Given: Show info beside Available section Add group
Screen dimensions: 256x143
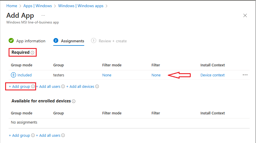Looking at the screenshot, I should pos(33,135).
